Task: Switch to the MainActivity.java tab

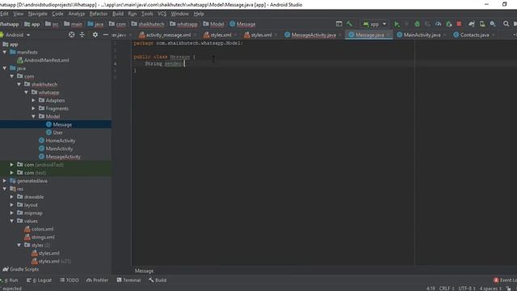Action: tap(422, 35)
